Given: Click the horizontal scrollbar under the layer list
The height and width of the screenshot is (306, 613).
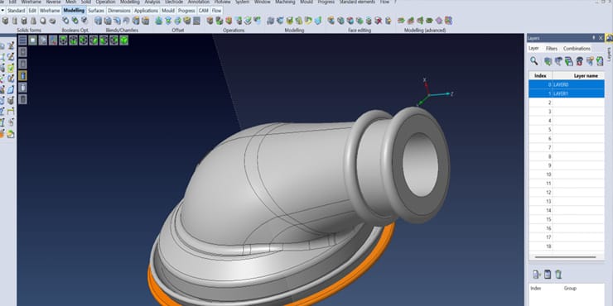Looking at the screenshot, I should point(565,257).
